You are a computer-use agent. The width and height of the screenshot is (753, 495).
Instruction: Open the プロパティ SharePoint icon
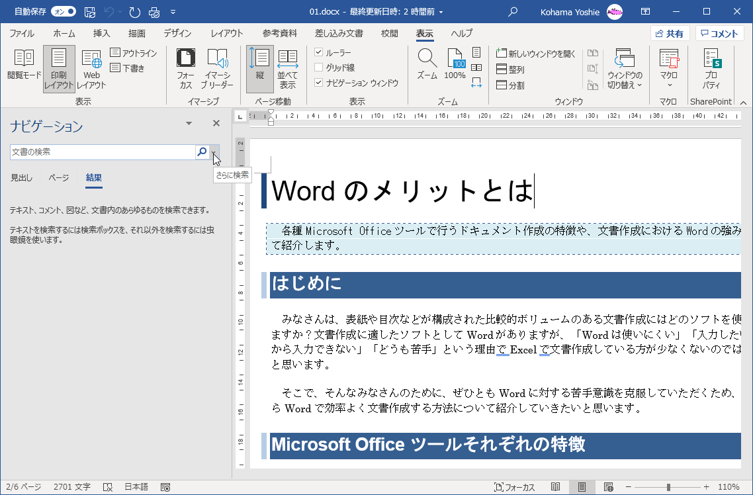[x=711, y=68]
